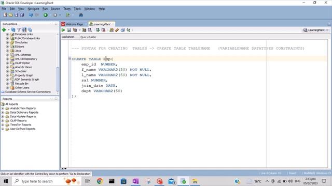Expand the Directories tree node

pos(7,42)
